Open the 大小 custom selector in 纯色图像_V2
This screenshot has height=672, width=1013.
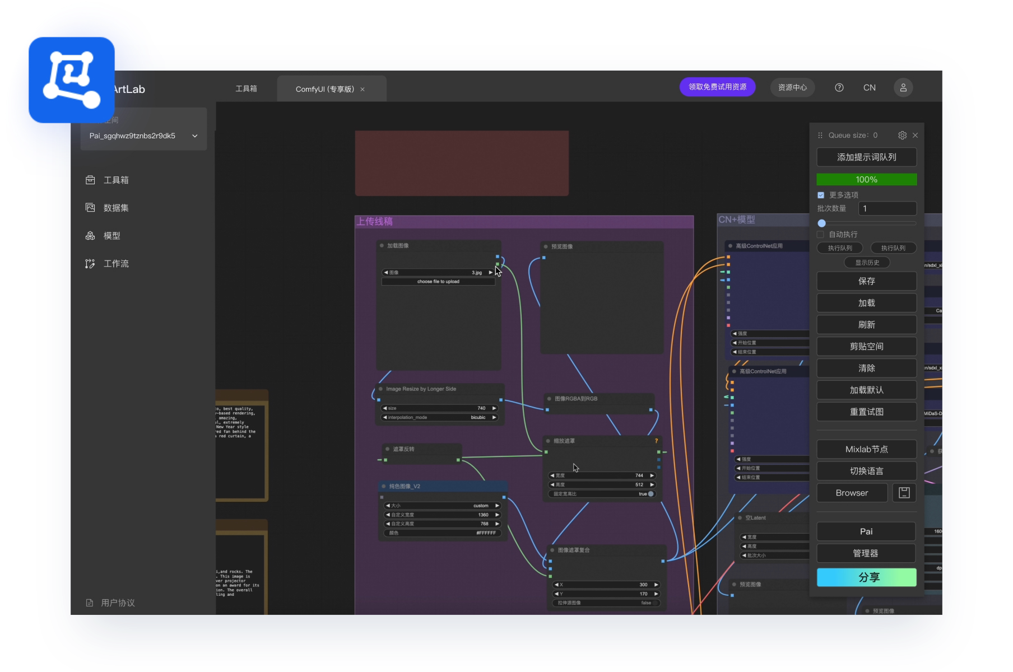pyautogui.click(x=442, y=506)
